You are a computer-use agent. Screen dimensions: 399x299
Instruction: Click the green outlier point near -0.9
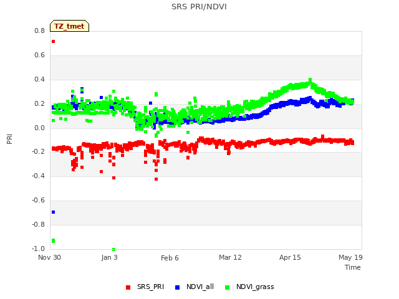53,240
